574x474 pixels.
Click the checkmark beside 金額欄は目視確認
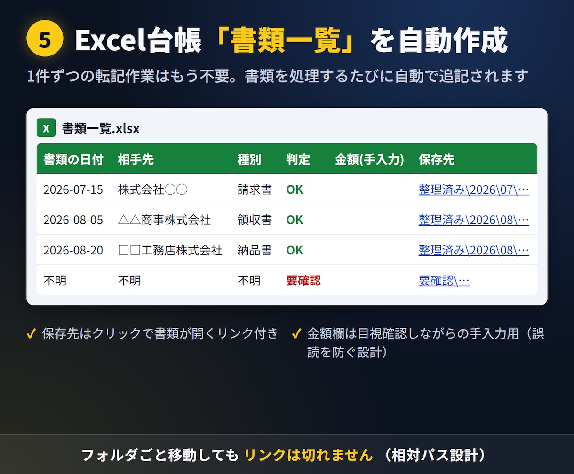297,334
